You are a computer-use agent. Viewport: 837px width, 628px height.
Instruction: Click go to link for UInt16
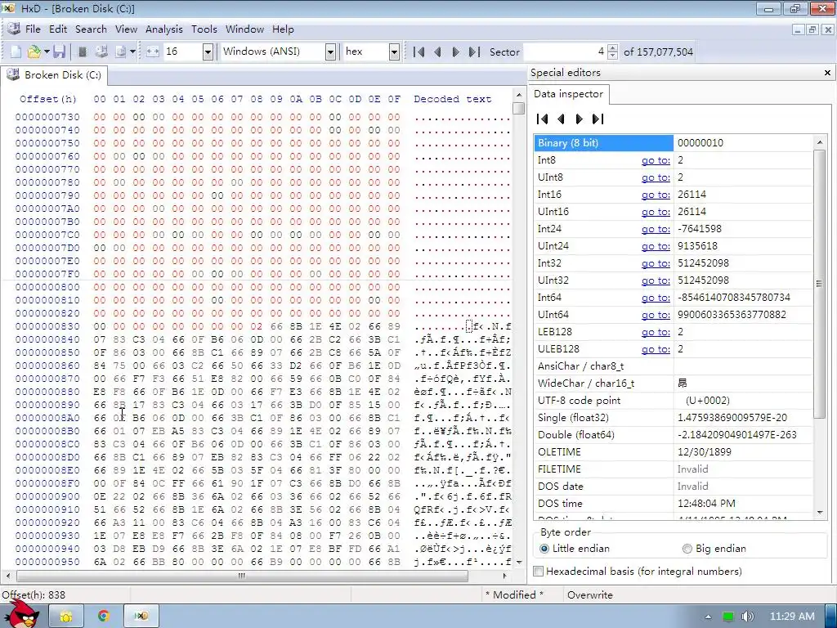[656, 212]
